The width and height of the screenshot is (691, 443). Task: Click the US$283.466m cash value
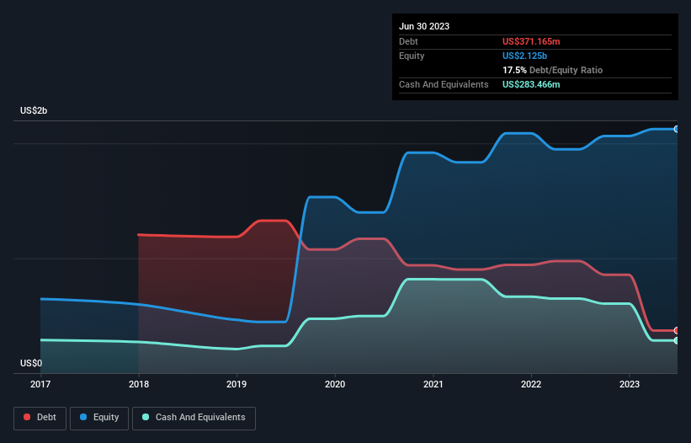click(531, 84)
